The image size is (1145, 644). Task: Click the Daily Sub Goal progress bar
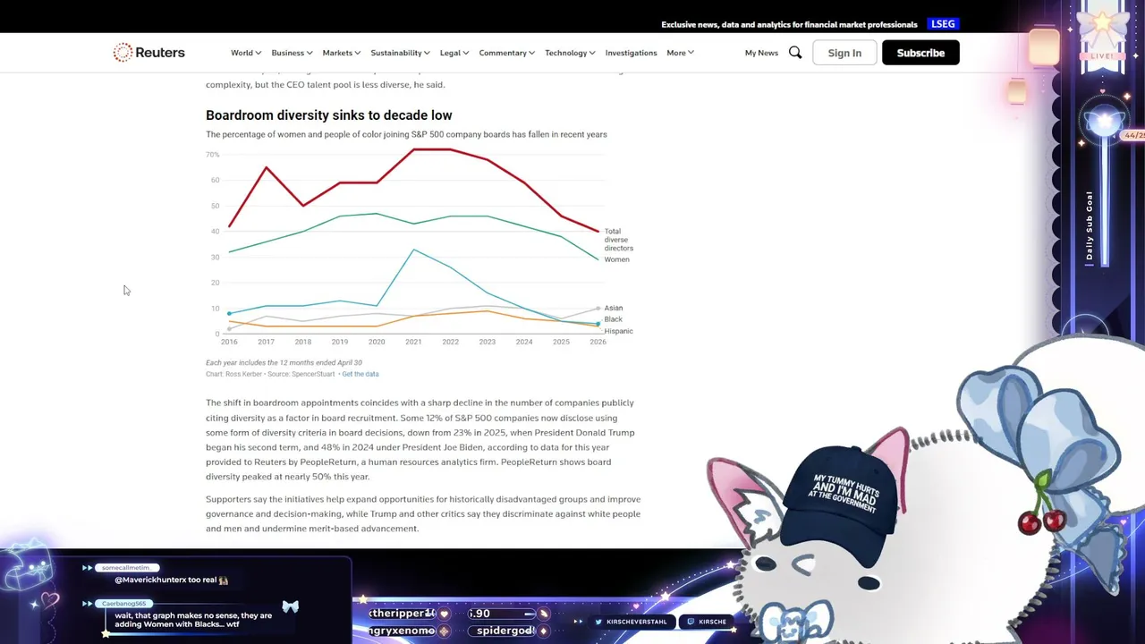(x=1104, y=200)
